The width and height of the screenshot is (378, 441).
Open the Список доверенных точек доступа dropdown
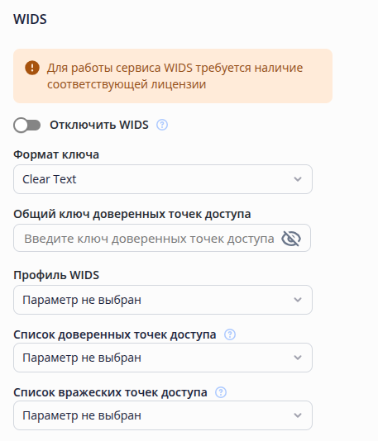pos(163,358)
